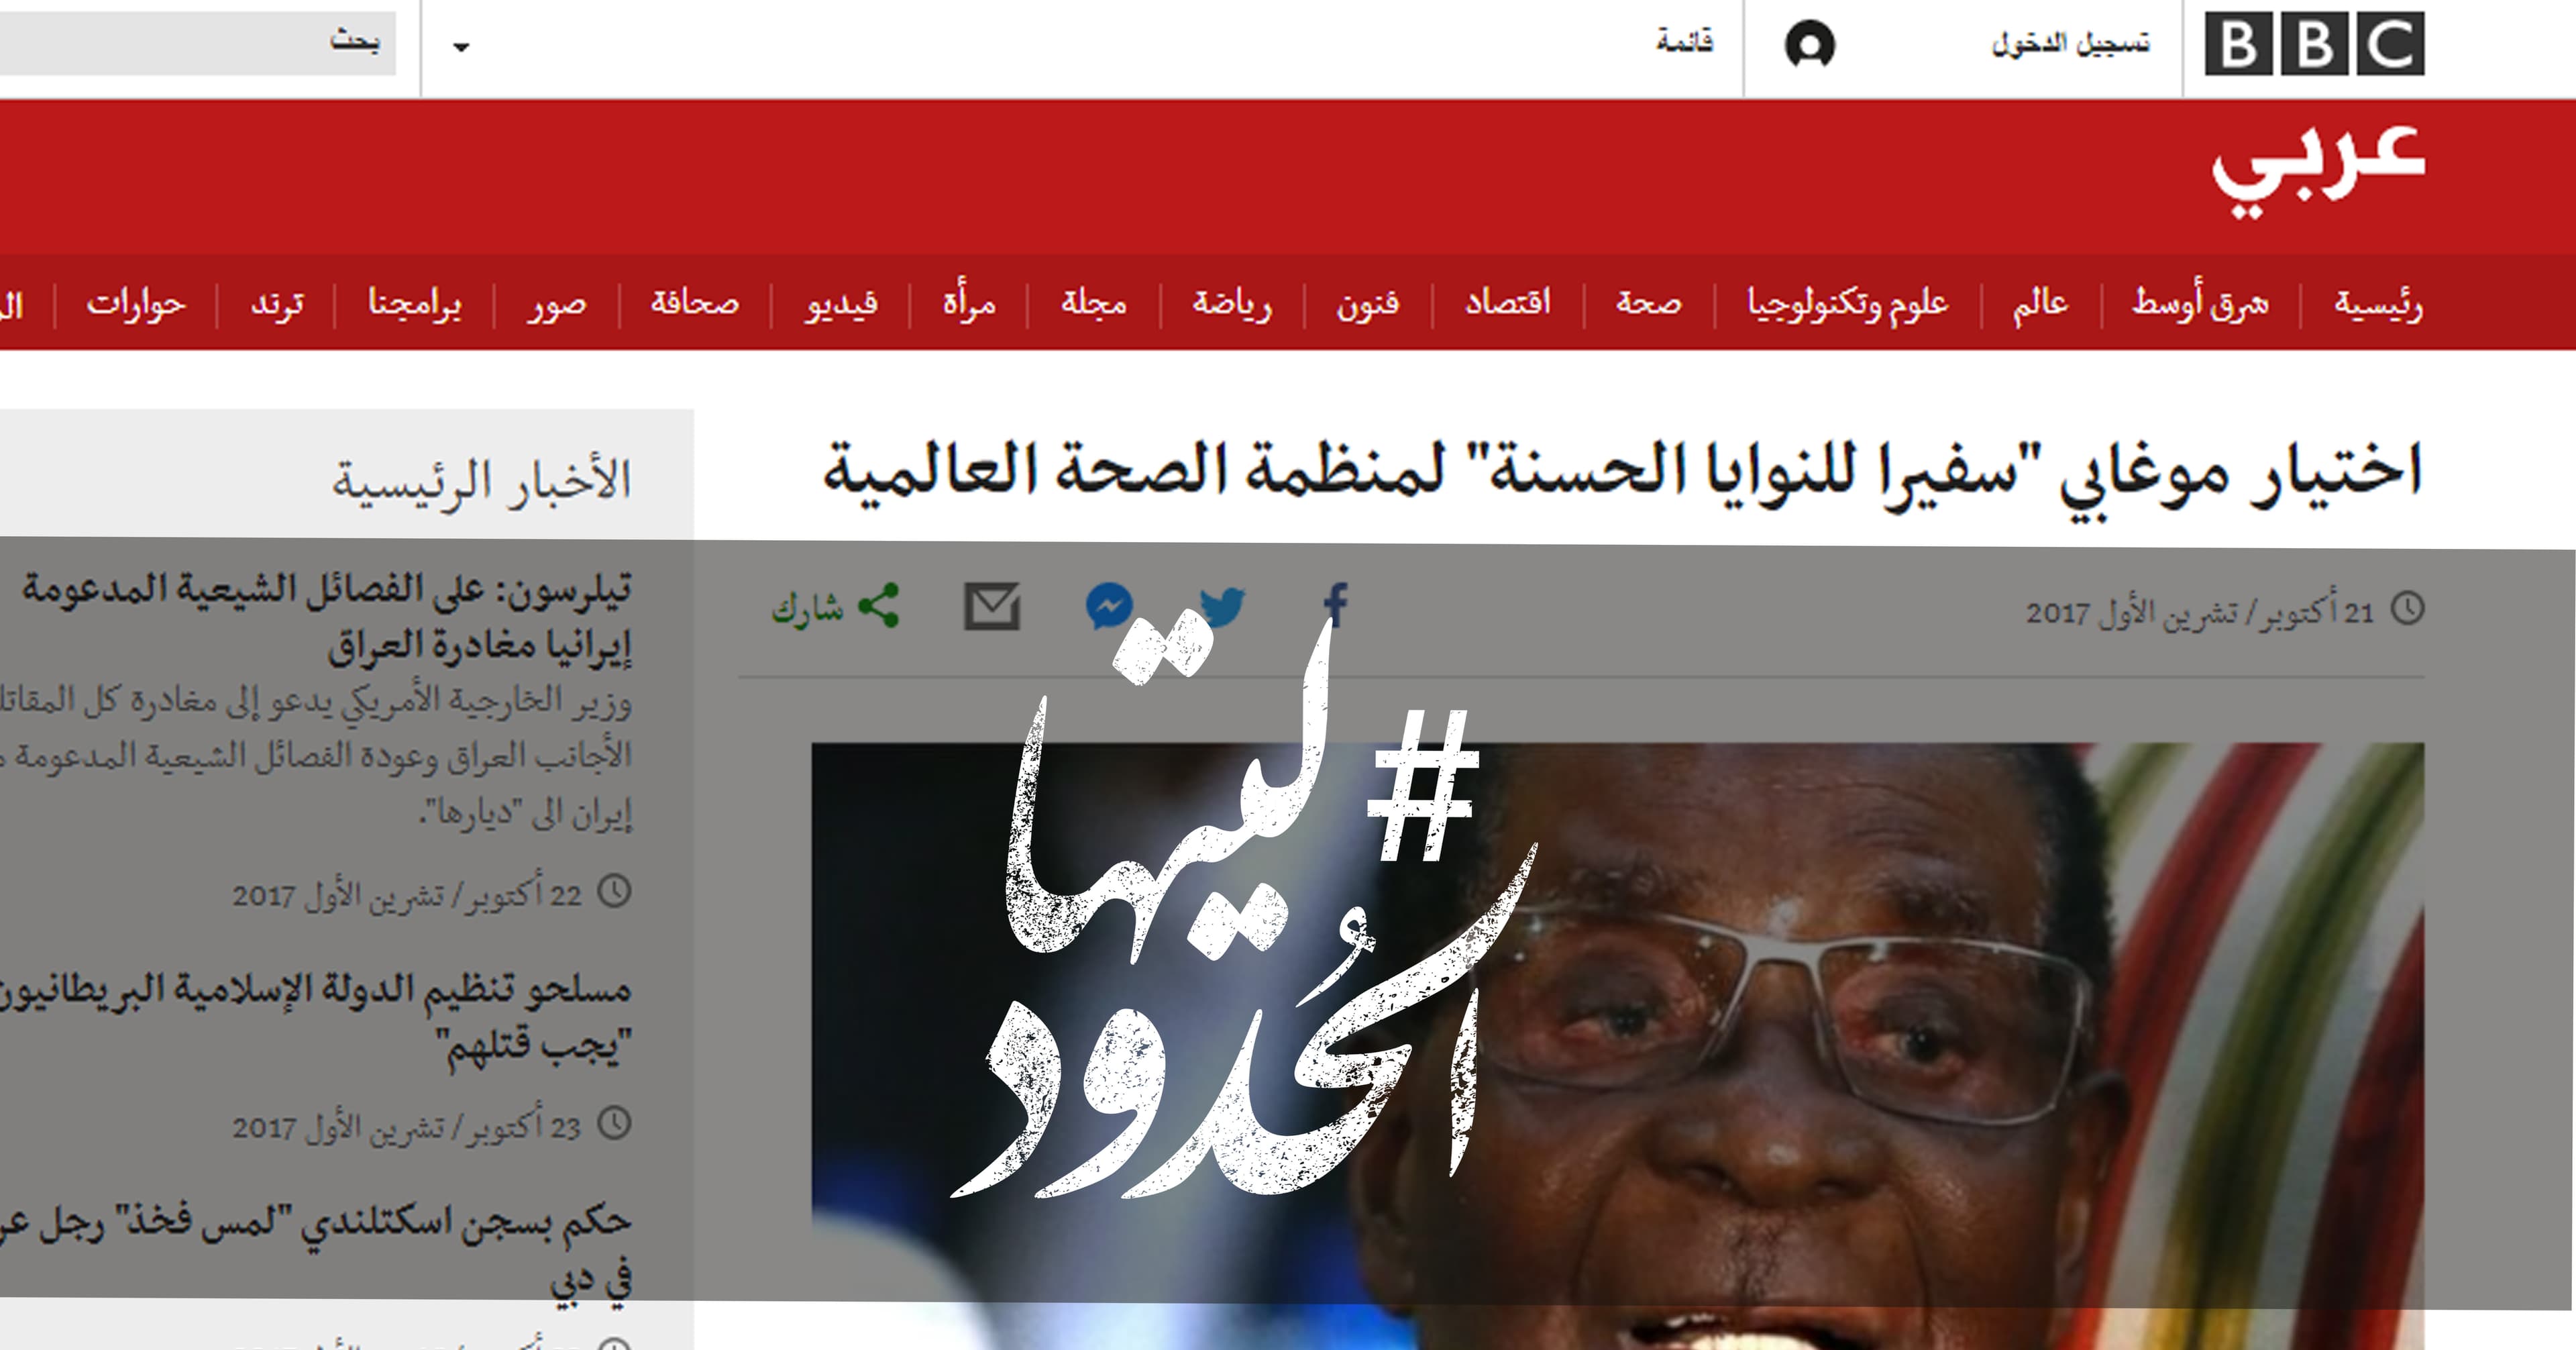Click the الأخبار الرئيسية sidebar heading
Image resolution: width=2576 pixels, height=1350 pixels.
coord(482,482)
